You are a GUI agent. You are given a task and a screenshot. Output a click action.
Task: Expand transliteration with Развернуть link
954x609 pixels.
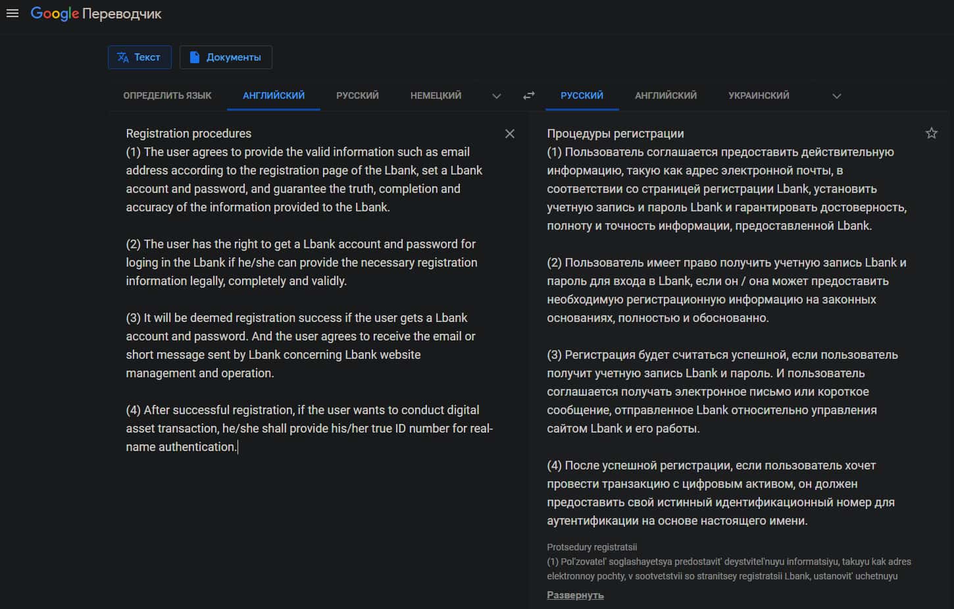pyautogui.click(x=575, y=595)
